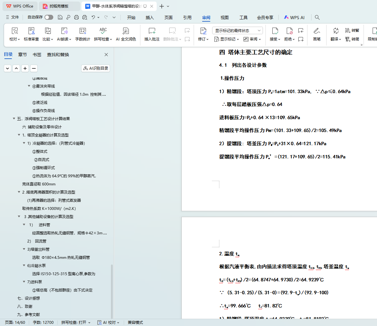The width and height of the screenshot is (377, 326).
Task: Toggle AI 校对 in status bar
Action: [x=108, y=322]
